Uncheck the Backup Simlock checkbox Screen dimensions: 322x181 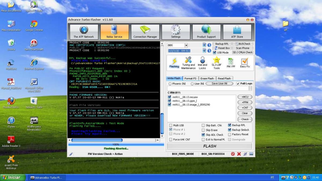(229, 130)
